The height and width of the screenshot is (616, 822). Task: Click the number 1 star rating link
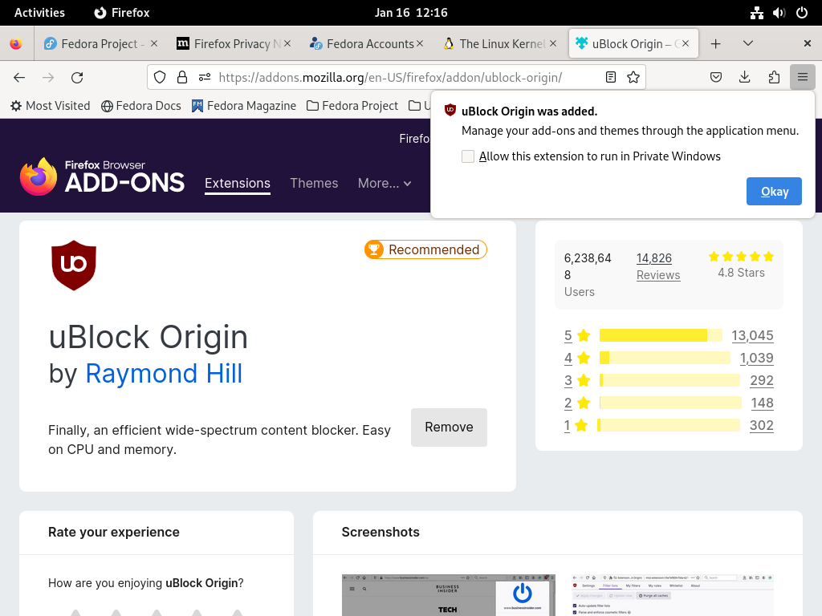point(567,425)
